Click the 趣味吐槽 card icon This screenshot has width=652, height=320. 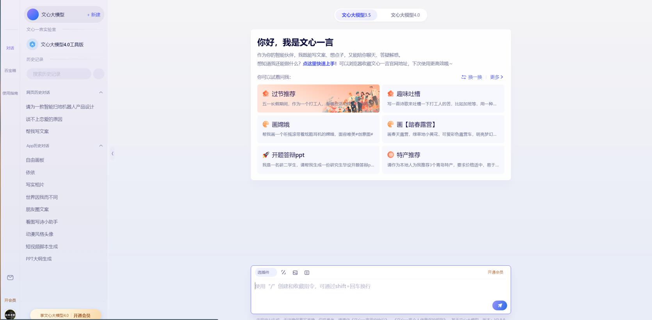click(391, 94)
